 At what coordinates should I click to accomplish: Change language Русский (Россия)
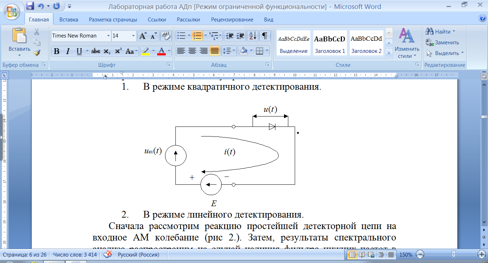point(139,255)
